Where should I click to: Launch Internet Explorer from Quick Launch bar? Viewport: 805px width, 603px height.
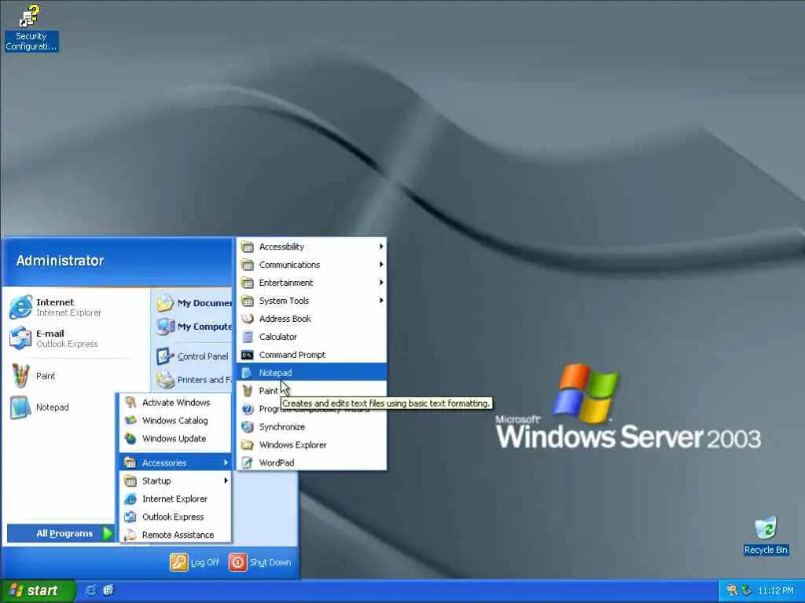[90, 590]
